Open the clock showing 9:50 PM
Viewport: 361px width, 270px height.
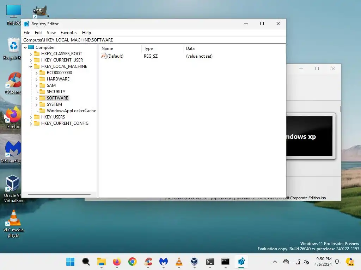323,262
